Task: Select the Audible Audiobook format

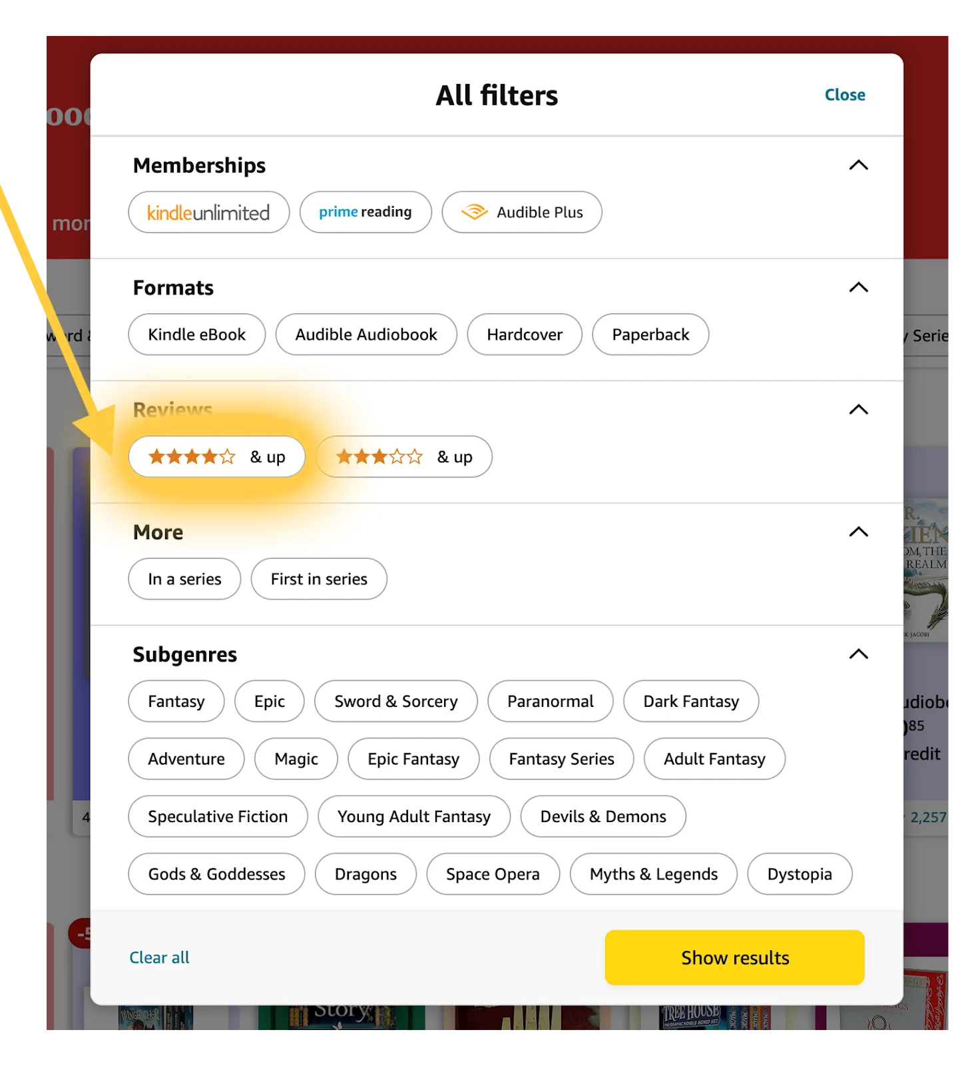Action: (366, 334)
